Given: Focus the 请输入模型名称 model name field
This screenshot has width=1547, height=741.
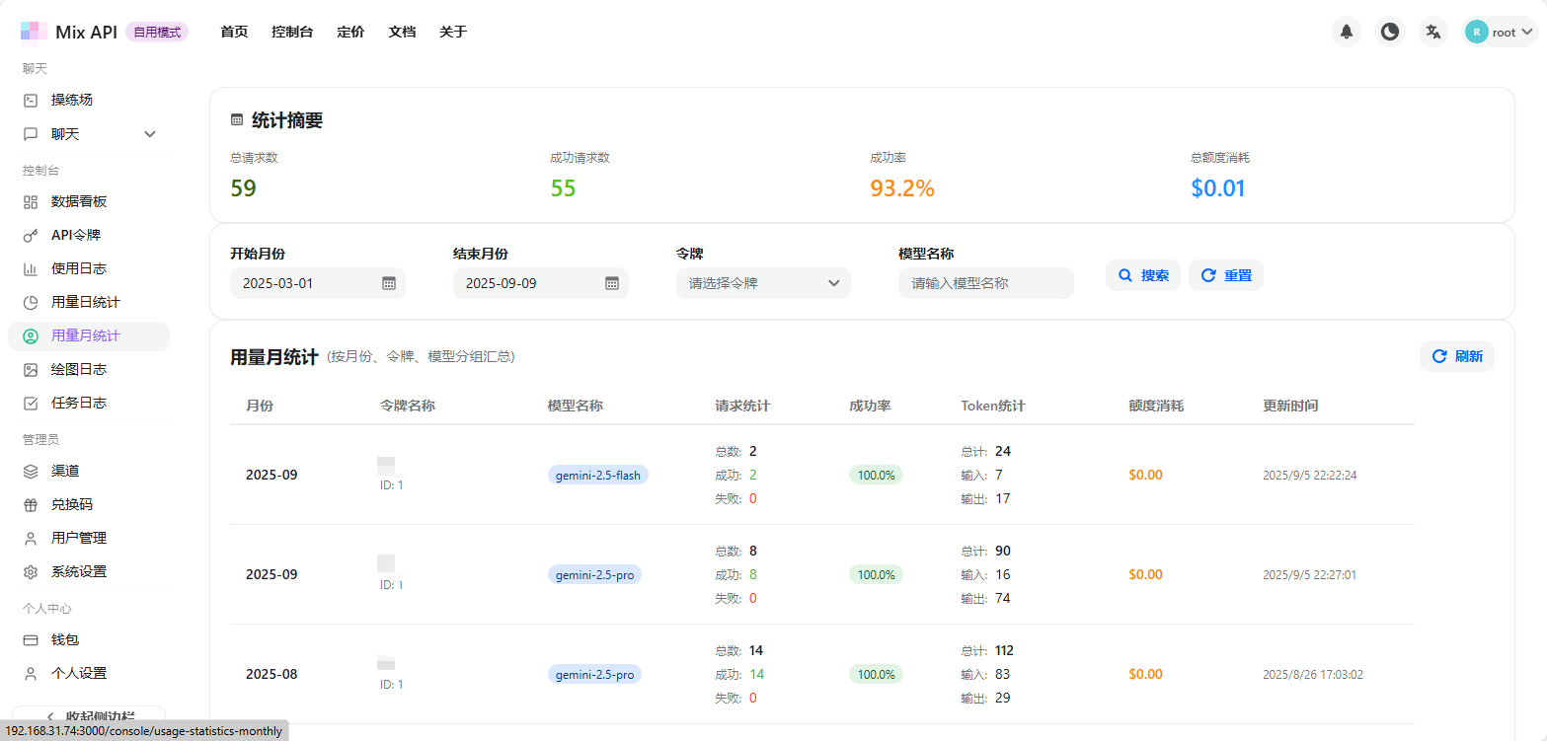Looking at the screenshot, I should tap(985, 283).
